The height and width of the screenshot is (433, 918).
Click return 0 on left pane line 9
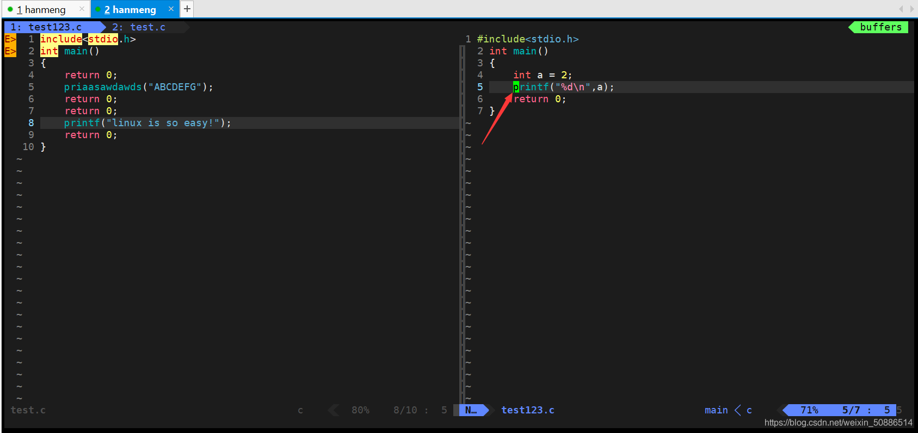[91, 135]
